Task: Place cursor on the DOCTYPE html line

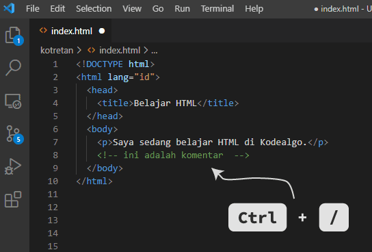Action: coord(116,64)
